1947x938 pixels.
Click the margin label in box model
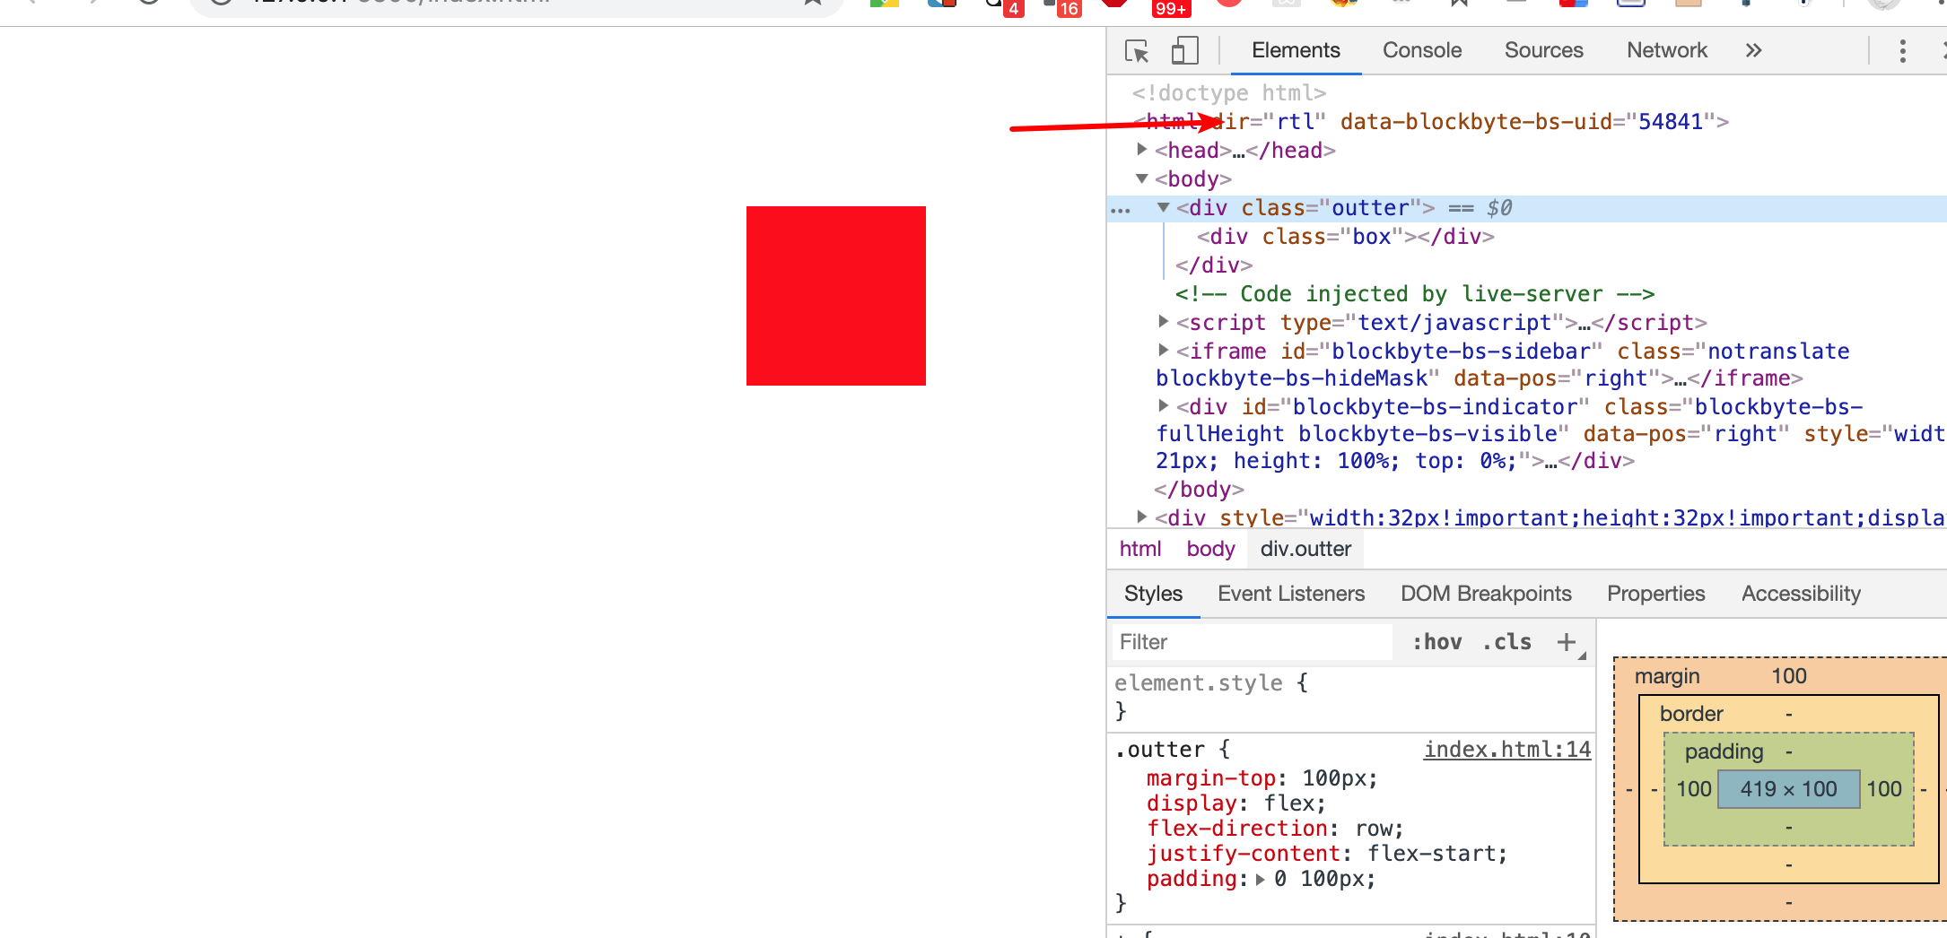pyautogui.click(x=1666, y=676)
